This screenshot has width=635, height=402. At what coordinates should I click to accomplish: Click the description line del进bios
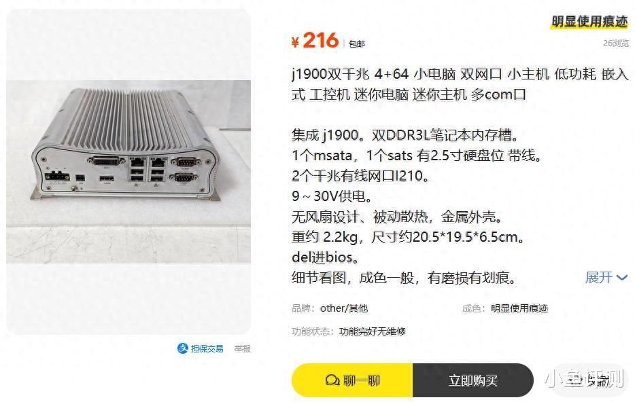325,257
